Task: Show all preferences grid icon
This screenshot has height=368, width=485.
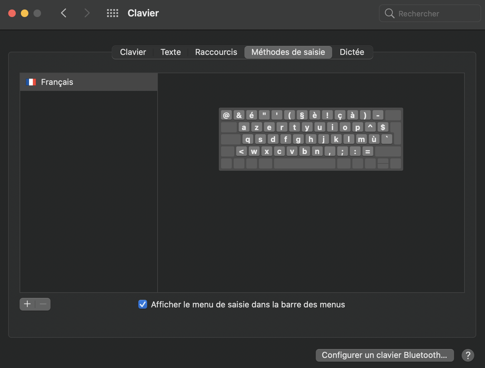Action: tap(112, 13)
